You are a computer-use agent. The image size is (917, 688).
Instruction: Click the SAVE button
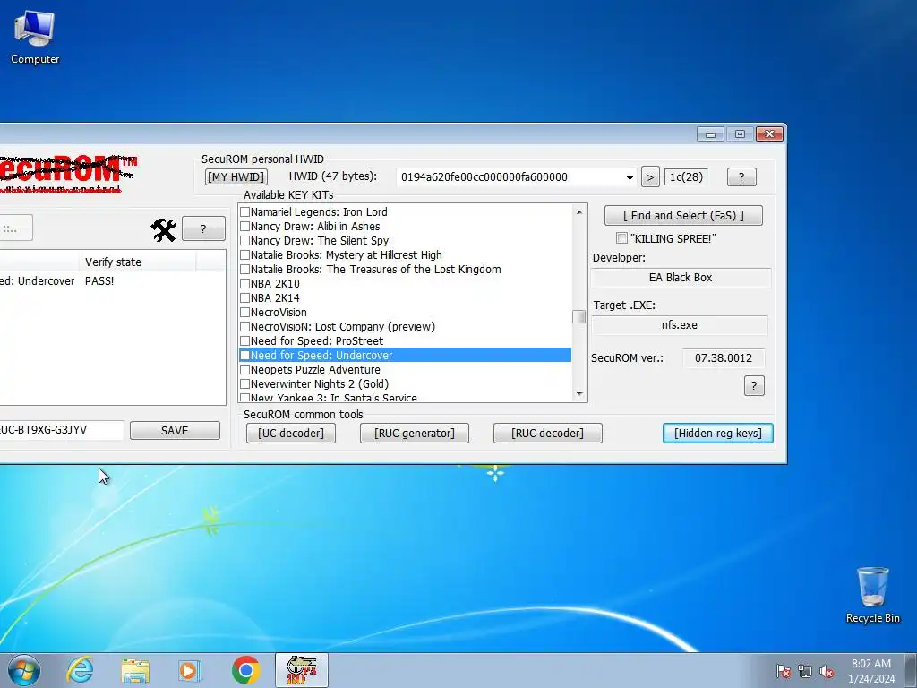(x=175, y=431)
